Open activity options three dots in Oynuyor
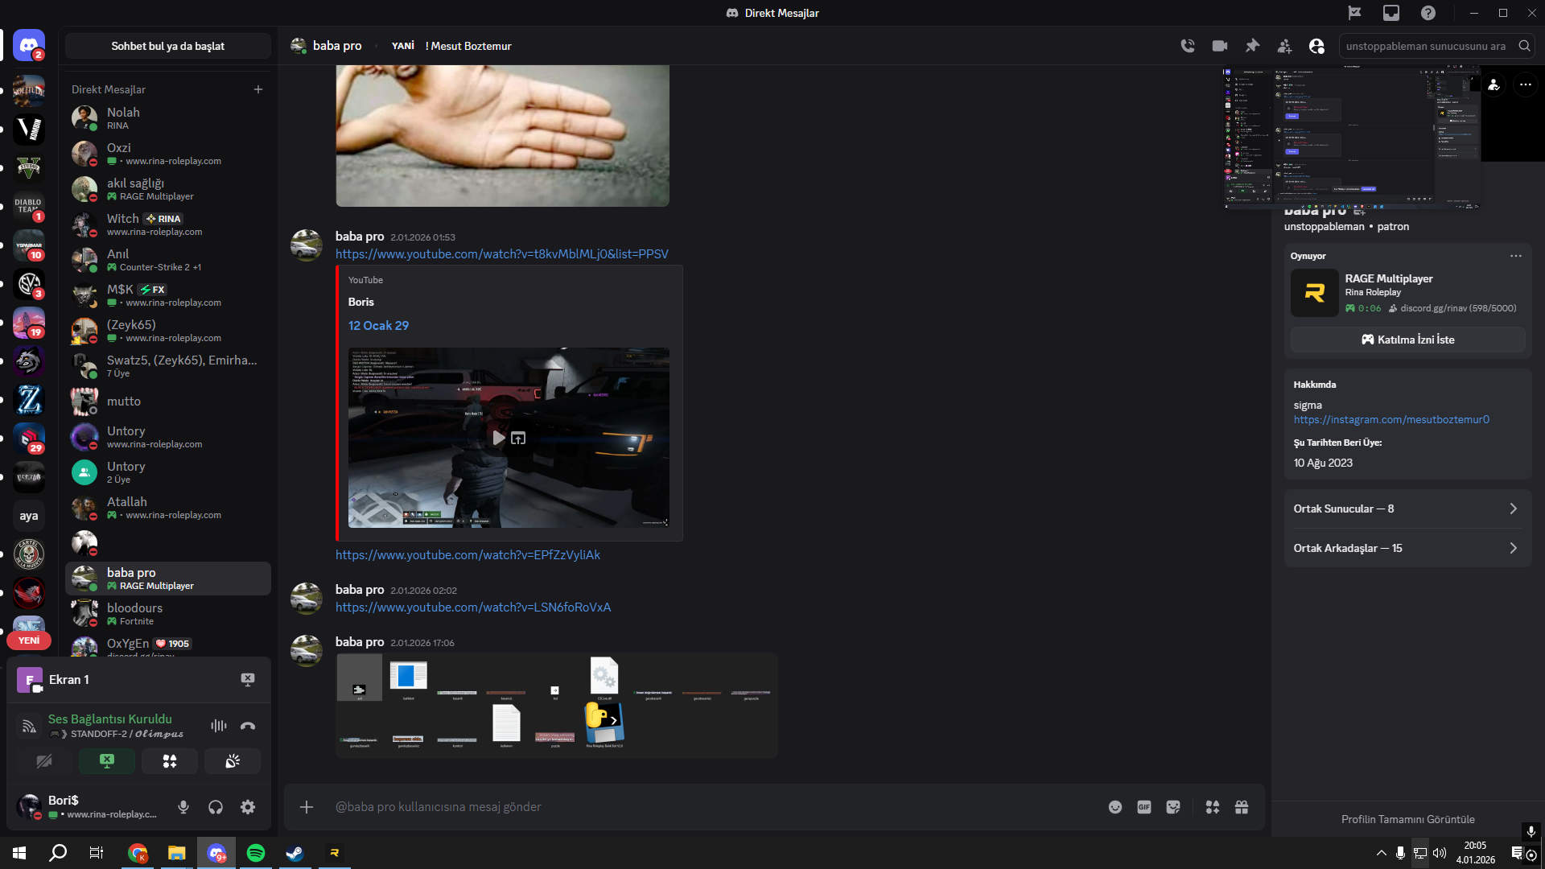This screenshot has width=1545, height=869. pyautogui.click(x=1516, y=256)
